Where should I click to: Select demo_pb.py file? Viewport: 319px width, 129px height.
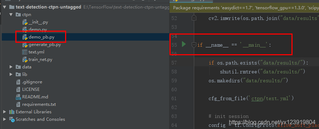[x=41, y=37]
